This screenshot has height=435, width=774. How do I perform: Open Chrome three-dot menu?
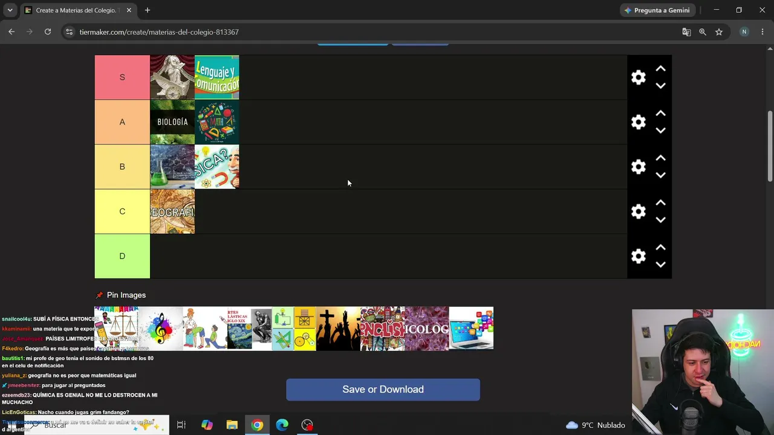pos(763,32)
